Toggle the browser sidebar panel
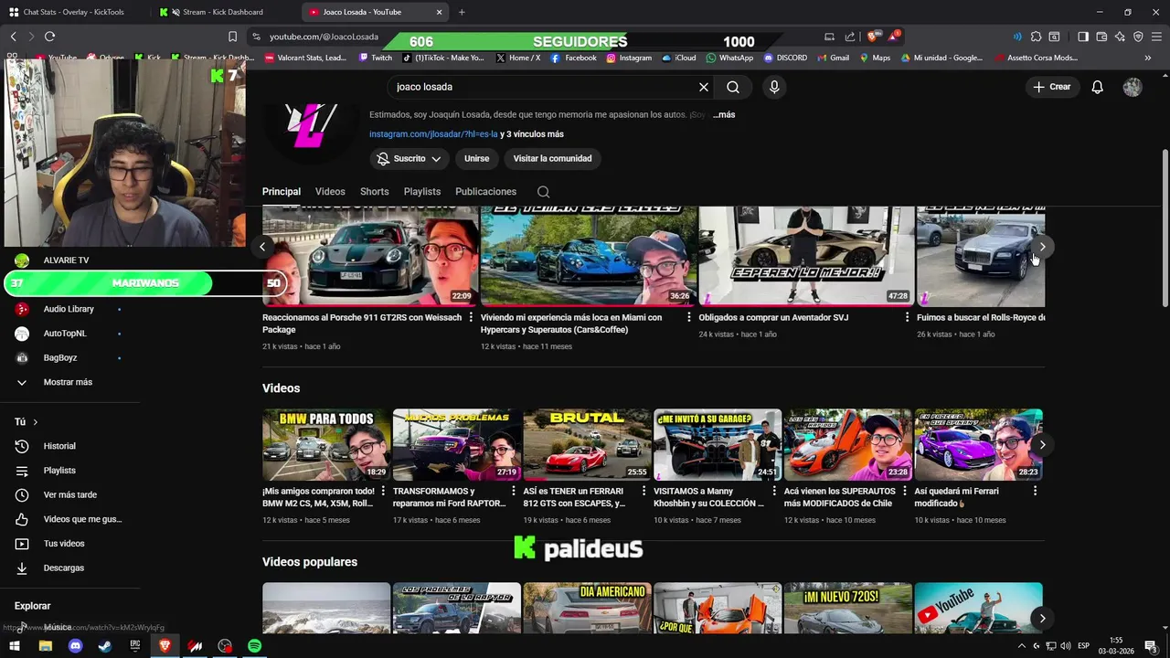The width and height of the screenshot is (1170, 658). pos(1083,37)
